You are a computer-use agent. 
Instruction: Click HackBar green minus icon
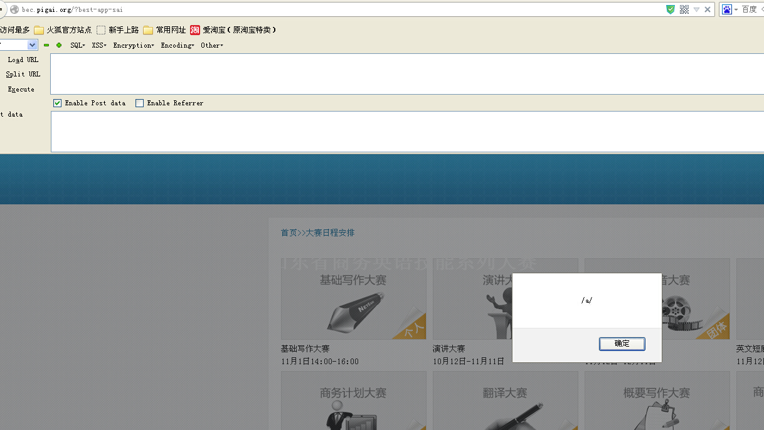click(x=46, y=45)
